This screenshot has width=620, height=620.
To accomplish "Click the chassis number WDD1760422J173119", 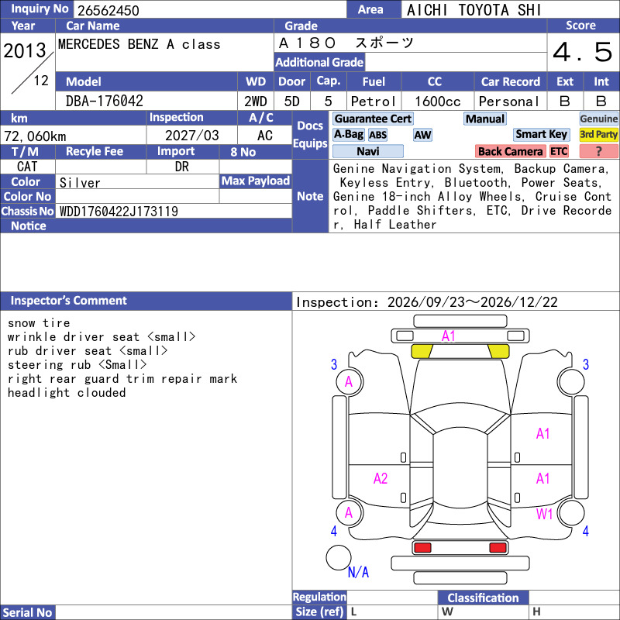I will point(119,212).
